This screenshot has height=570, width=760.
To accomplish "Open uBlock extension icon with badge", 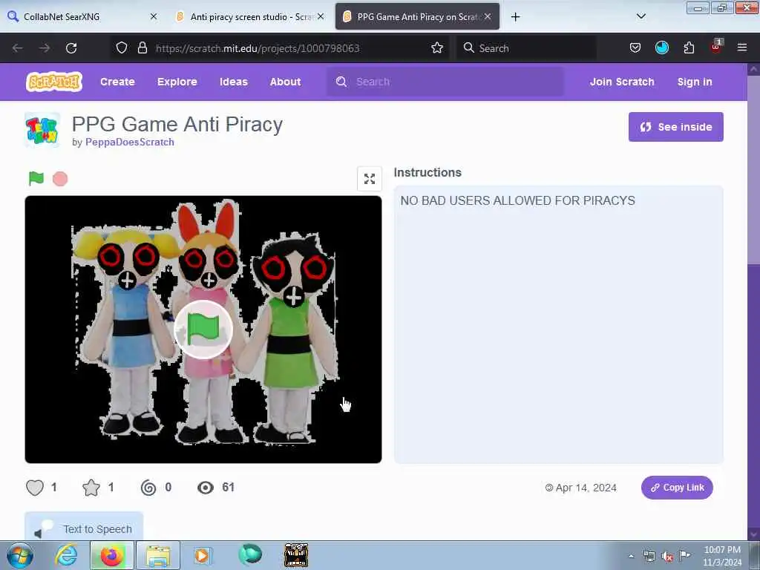I will (x=716, y=47).
